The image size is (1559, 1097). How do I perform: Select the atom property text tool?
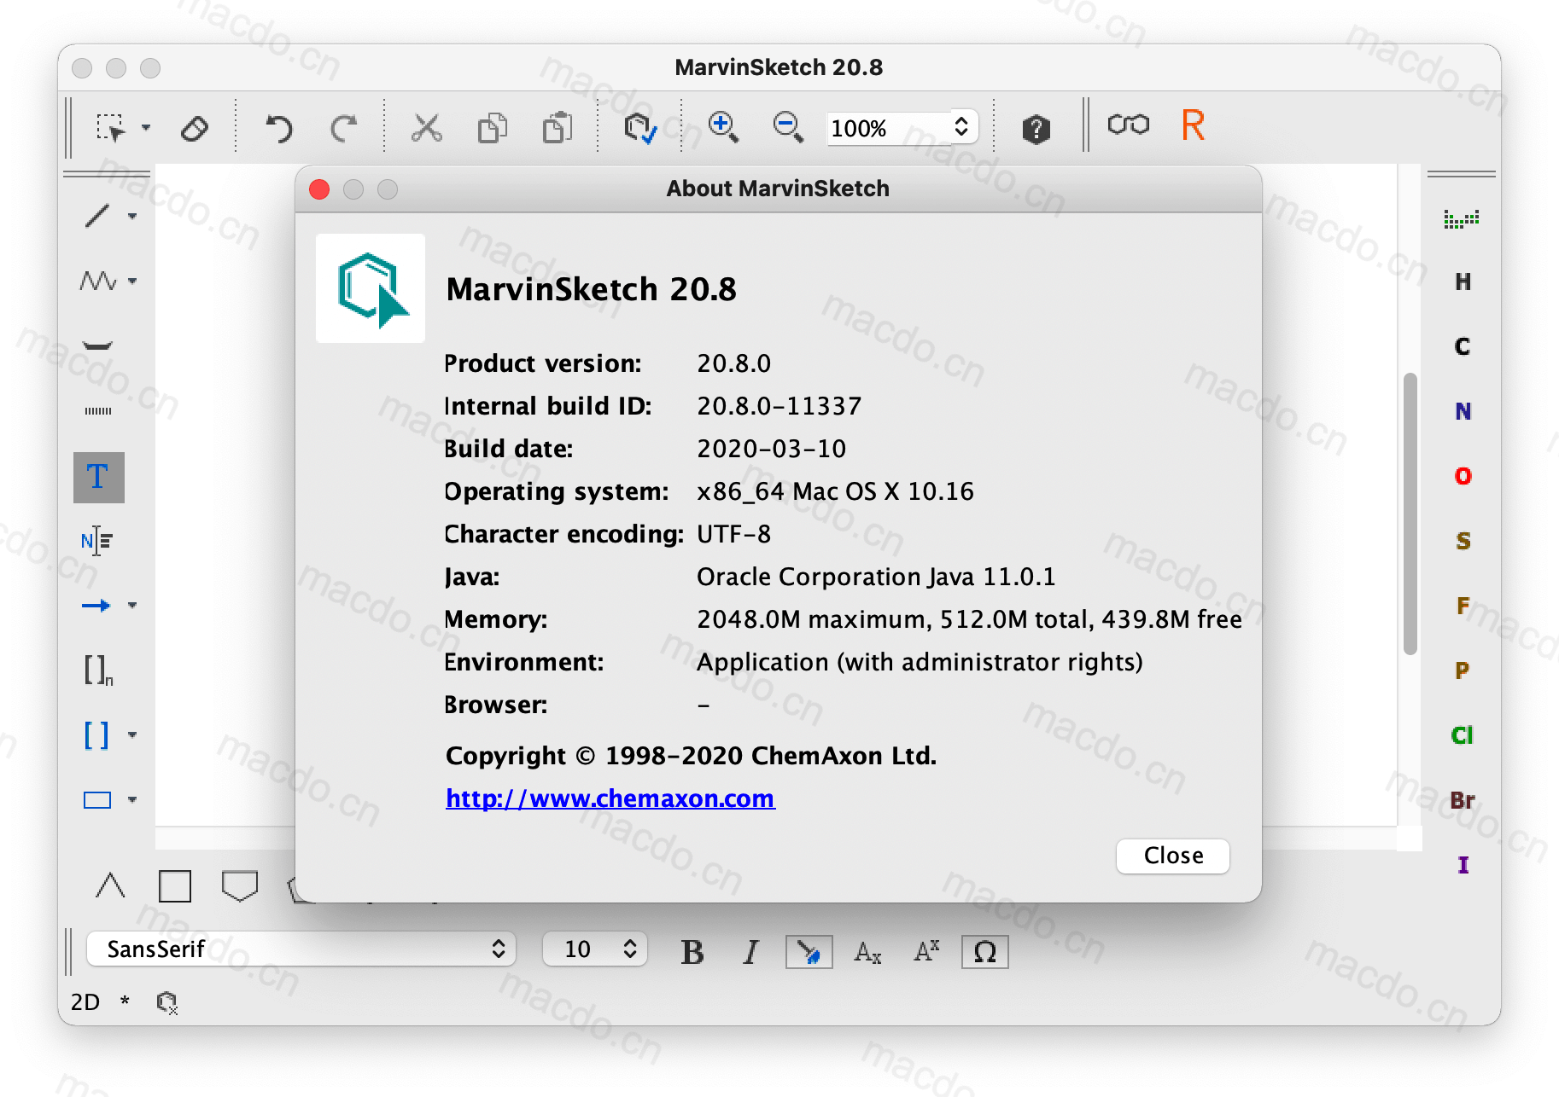[97, 541]
